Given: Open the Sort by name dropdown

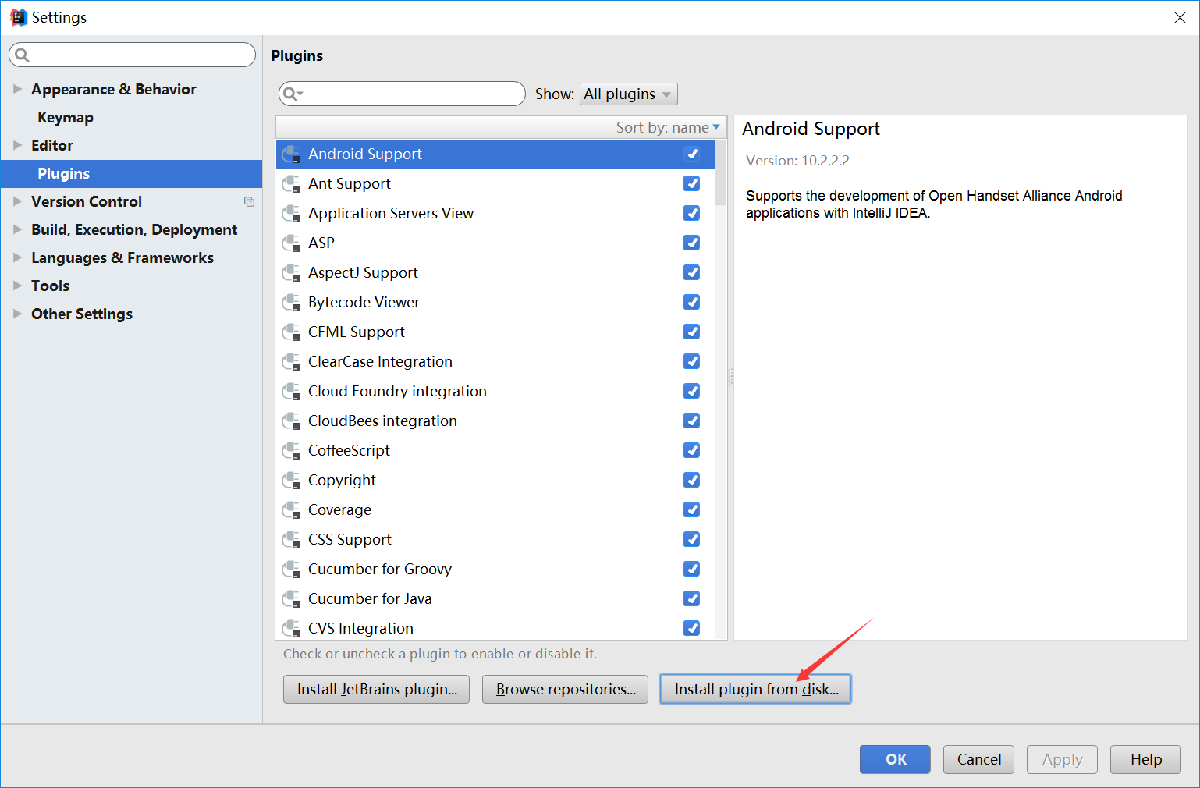Looking at the screenshot, I should tap(668, 127).
